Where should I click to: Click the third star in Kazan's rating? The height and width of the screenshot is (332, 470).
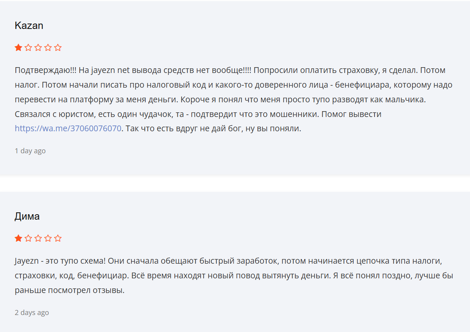pyautogui.click(x=38, y=48)
